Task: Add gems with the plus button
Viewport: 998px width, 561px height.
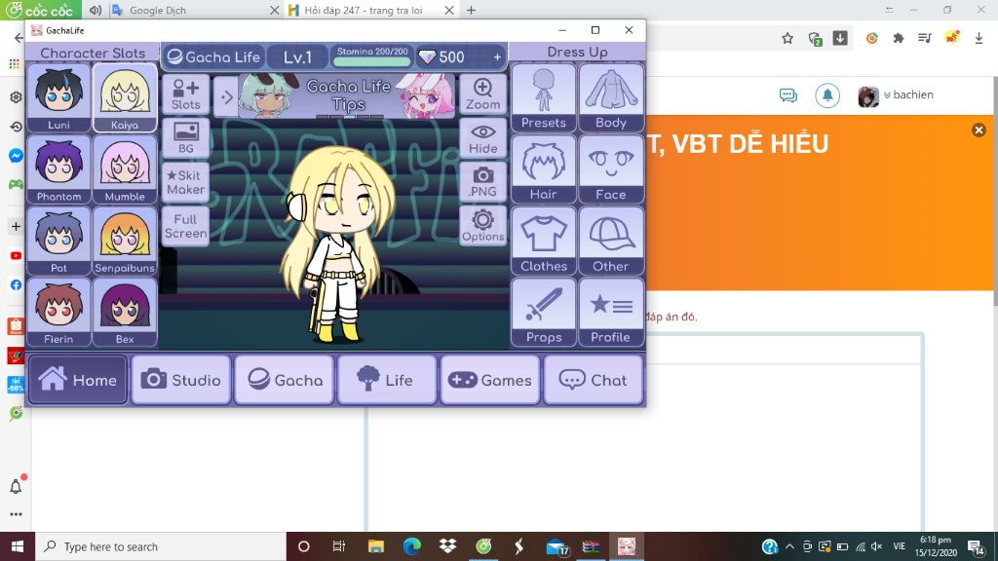Action: tap(497, 57)
